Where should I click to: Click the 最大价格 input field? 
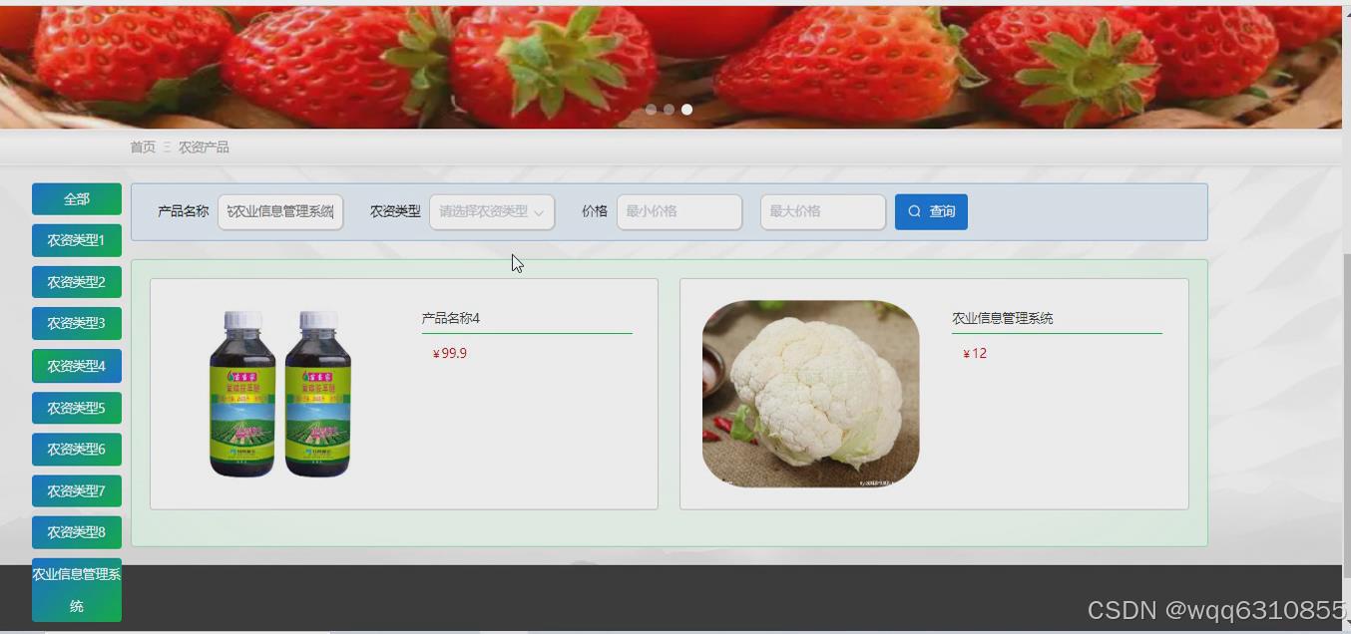(x=823, y=211)
